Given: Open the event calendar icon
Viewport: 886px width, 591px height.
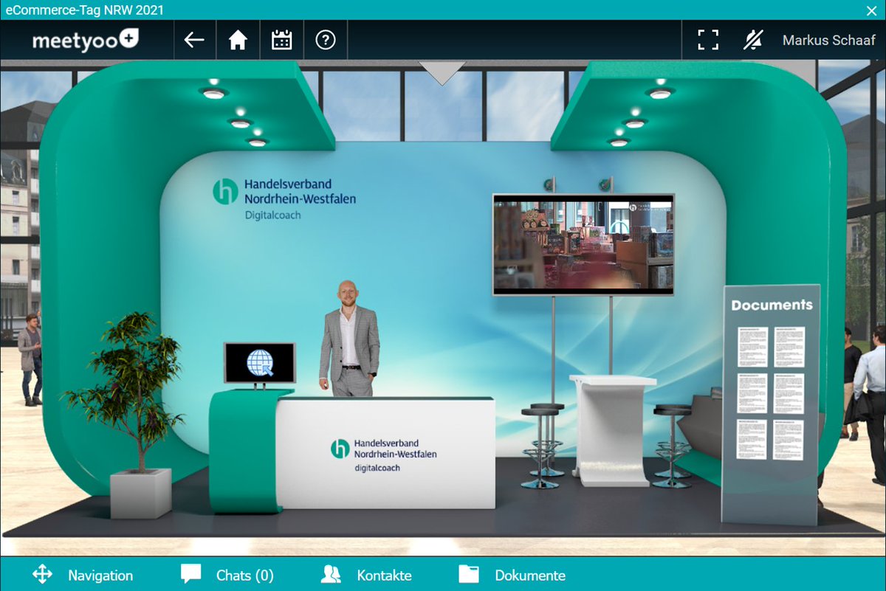Looking at the screenshot, I should pyautogui.click(x=281, y=40).
